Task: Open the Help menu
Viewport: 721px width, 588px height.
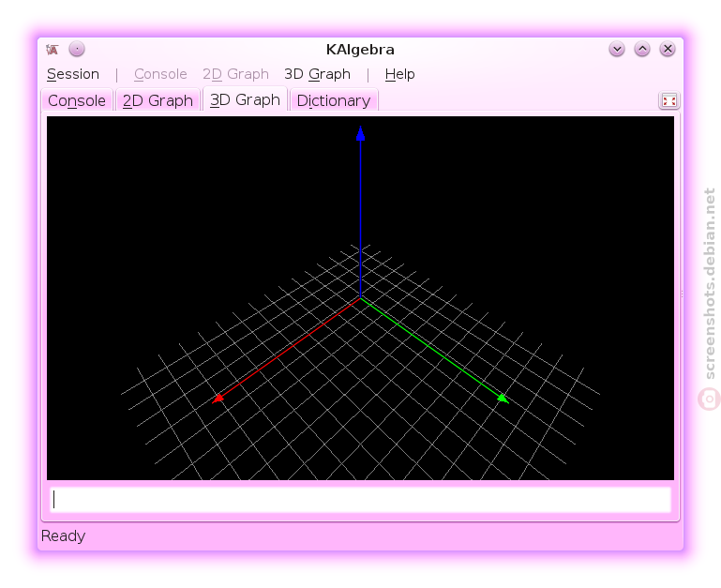Action: click(x=399, y=74)
